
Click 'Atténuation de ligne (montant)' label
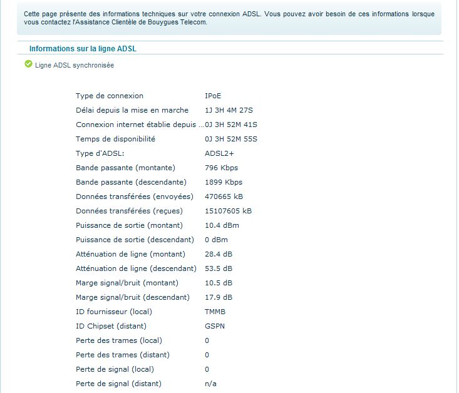(x=130, y=254)
